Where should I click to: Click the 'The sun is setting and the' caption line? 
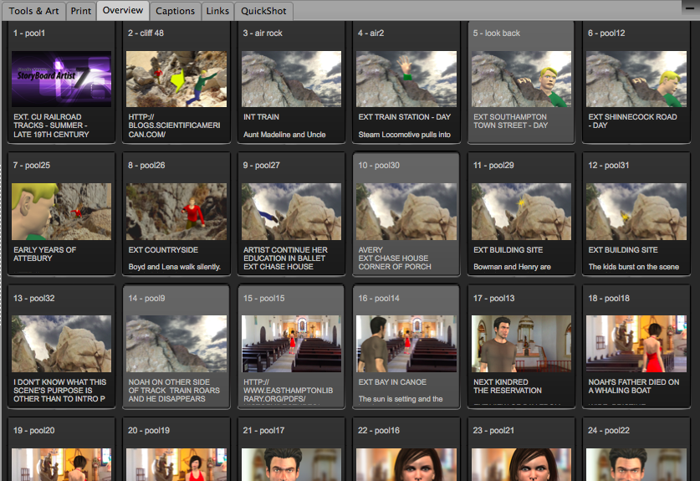click(x=401, y=399)
